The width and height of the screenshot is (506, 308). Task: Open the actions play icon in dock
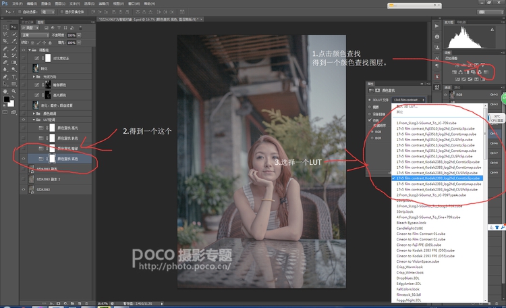coord(437,26)
